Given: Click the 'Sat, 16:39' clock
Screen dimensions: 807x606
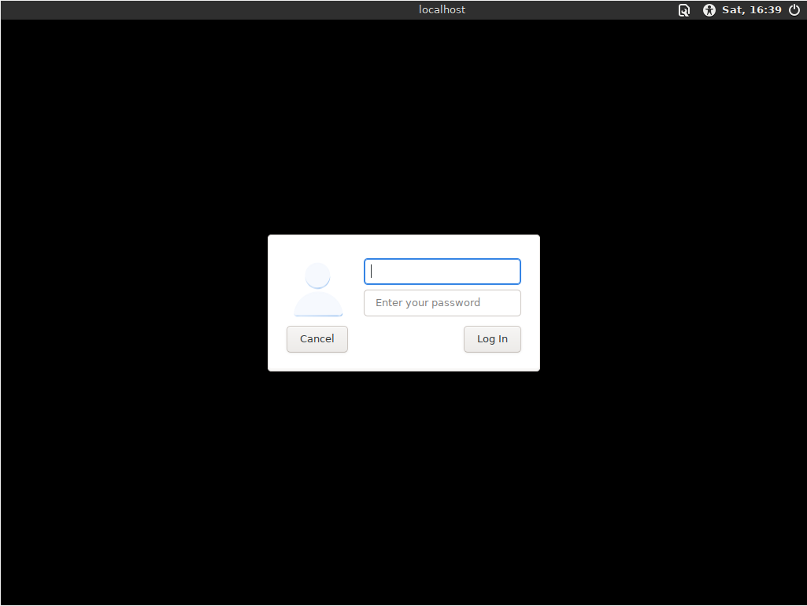Looking at the screenshot, I should (751, 10).
